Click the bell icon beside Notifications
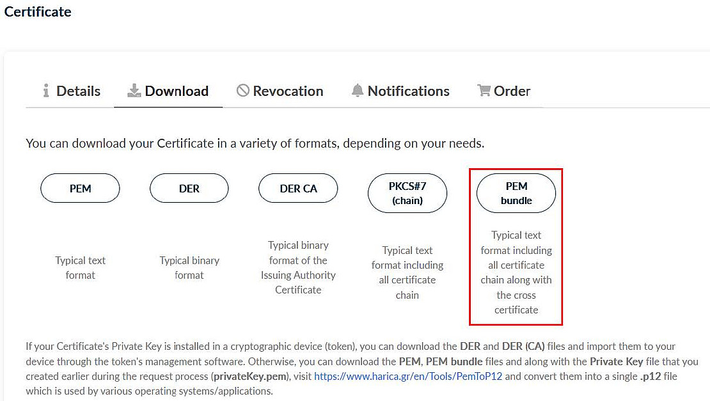 [358, 91]
